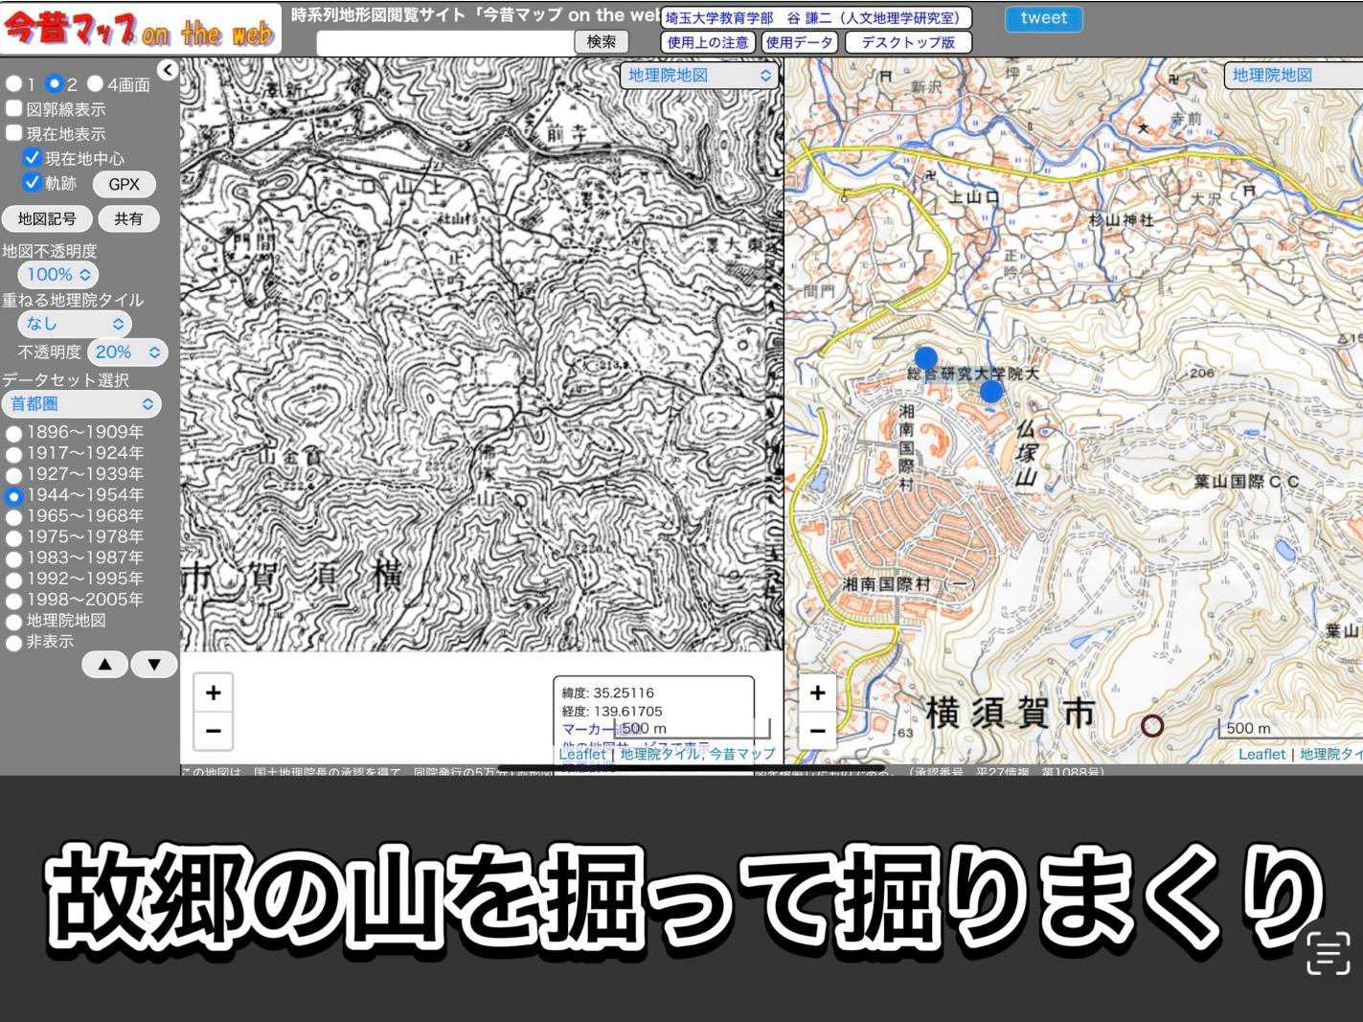The width and height of the screenshot is (1363, 1022).
Task: Click the down triangle dataset arrow
Action: [x=154, y=665]
